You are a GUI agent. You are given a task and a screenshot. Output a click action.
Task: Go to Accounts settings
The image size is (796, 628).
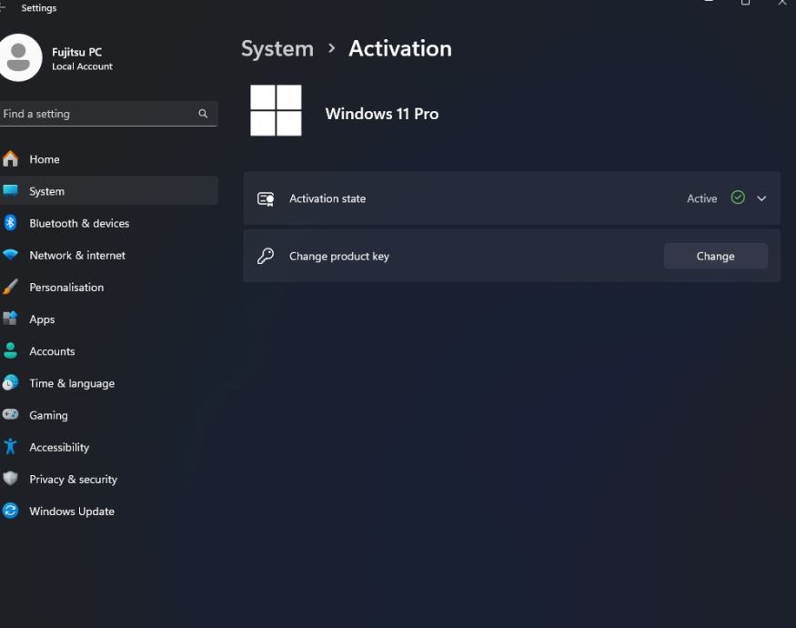tap(108, 351)
